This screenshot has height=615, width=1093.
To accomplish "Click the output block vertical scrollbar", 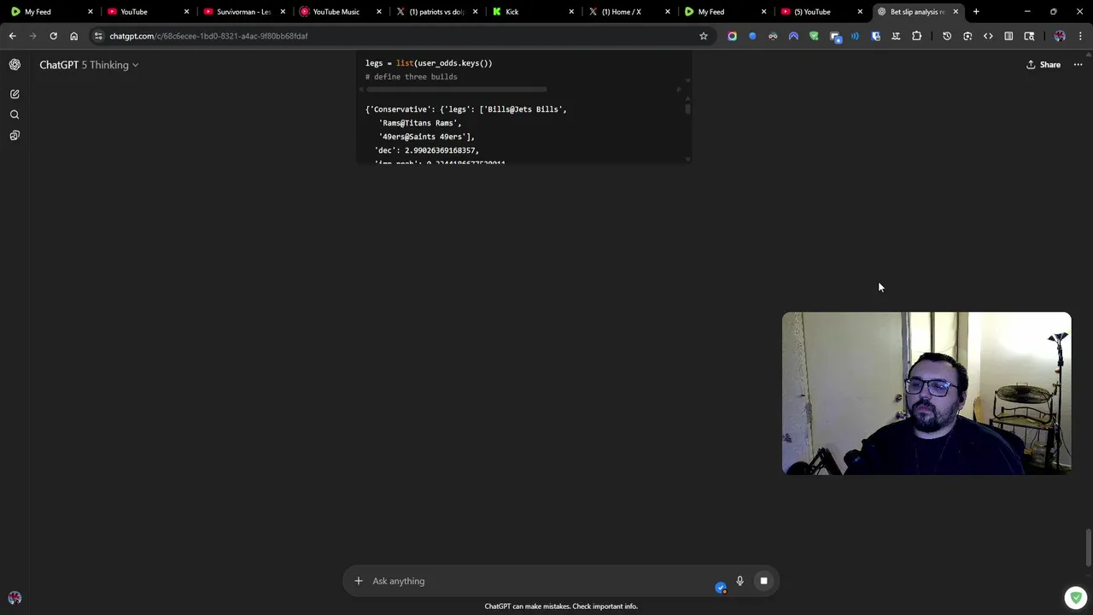I will coord(687,108).
